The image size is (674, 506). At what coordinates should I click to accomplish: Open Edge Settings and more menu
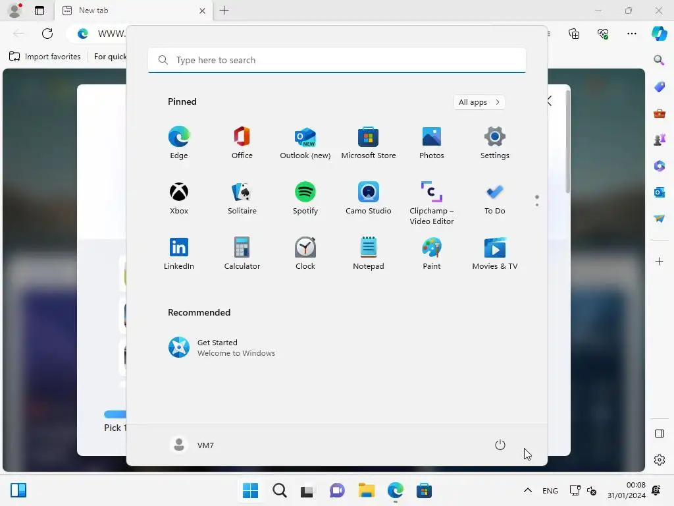point(631,34)
